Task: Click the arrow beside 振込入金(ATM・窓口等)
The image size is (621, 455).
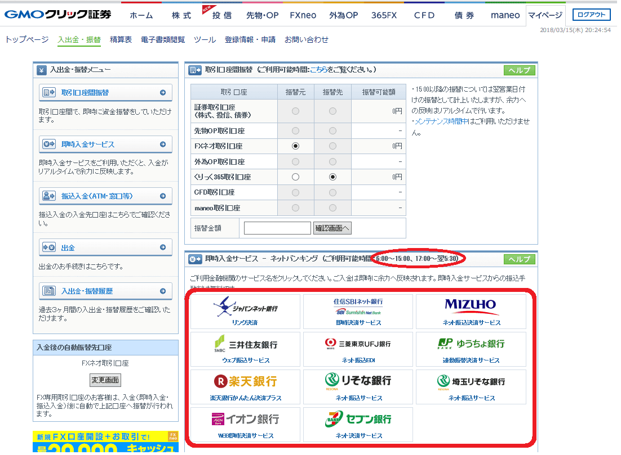Action: (x=163, y=196)
